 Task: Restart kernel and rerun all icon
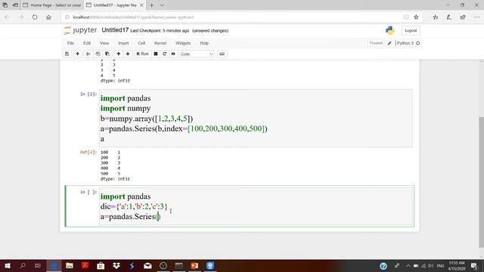[173, 54]
